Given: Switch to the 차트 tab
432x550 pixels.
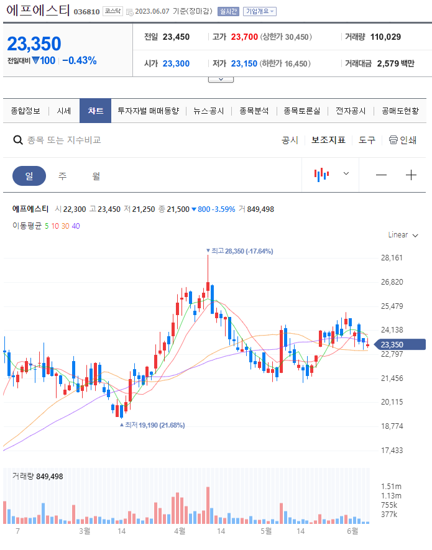Looking at the screenshot, I should coord(96,111).
